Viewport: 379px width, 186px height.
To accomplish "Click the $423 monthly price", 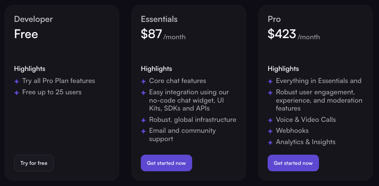I will point(282,34).
